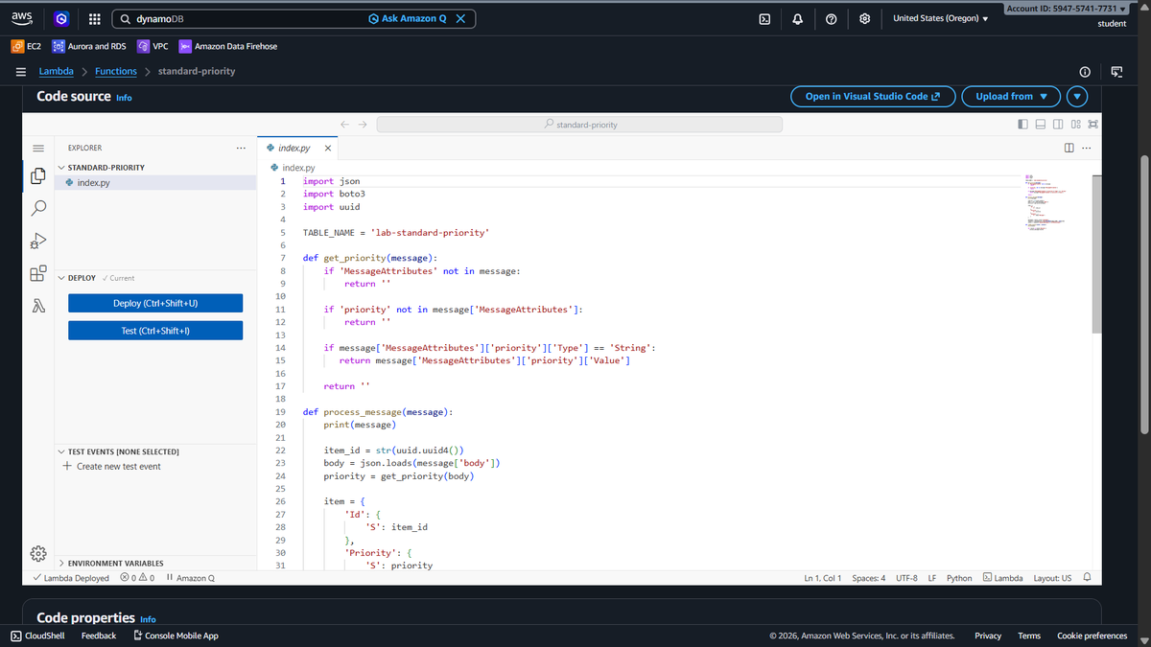Select index.py in the Explorer tree
Image resolution: width=1151 pixels, height=647 pixels.
coord(155,183)
